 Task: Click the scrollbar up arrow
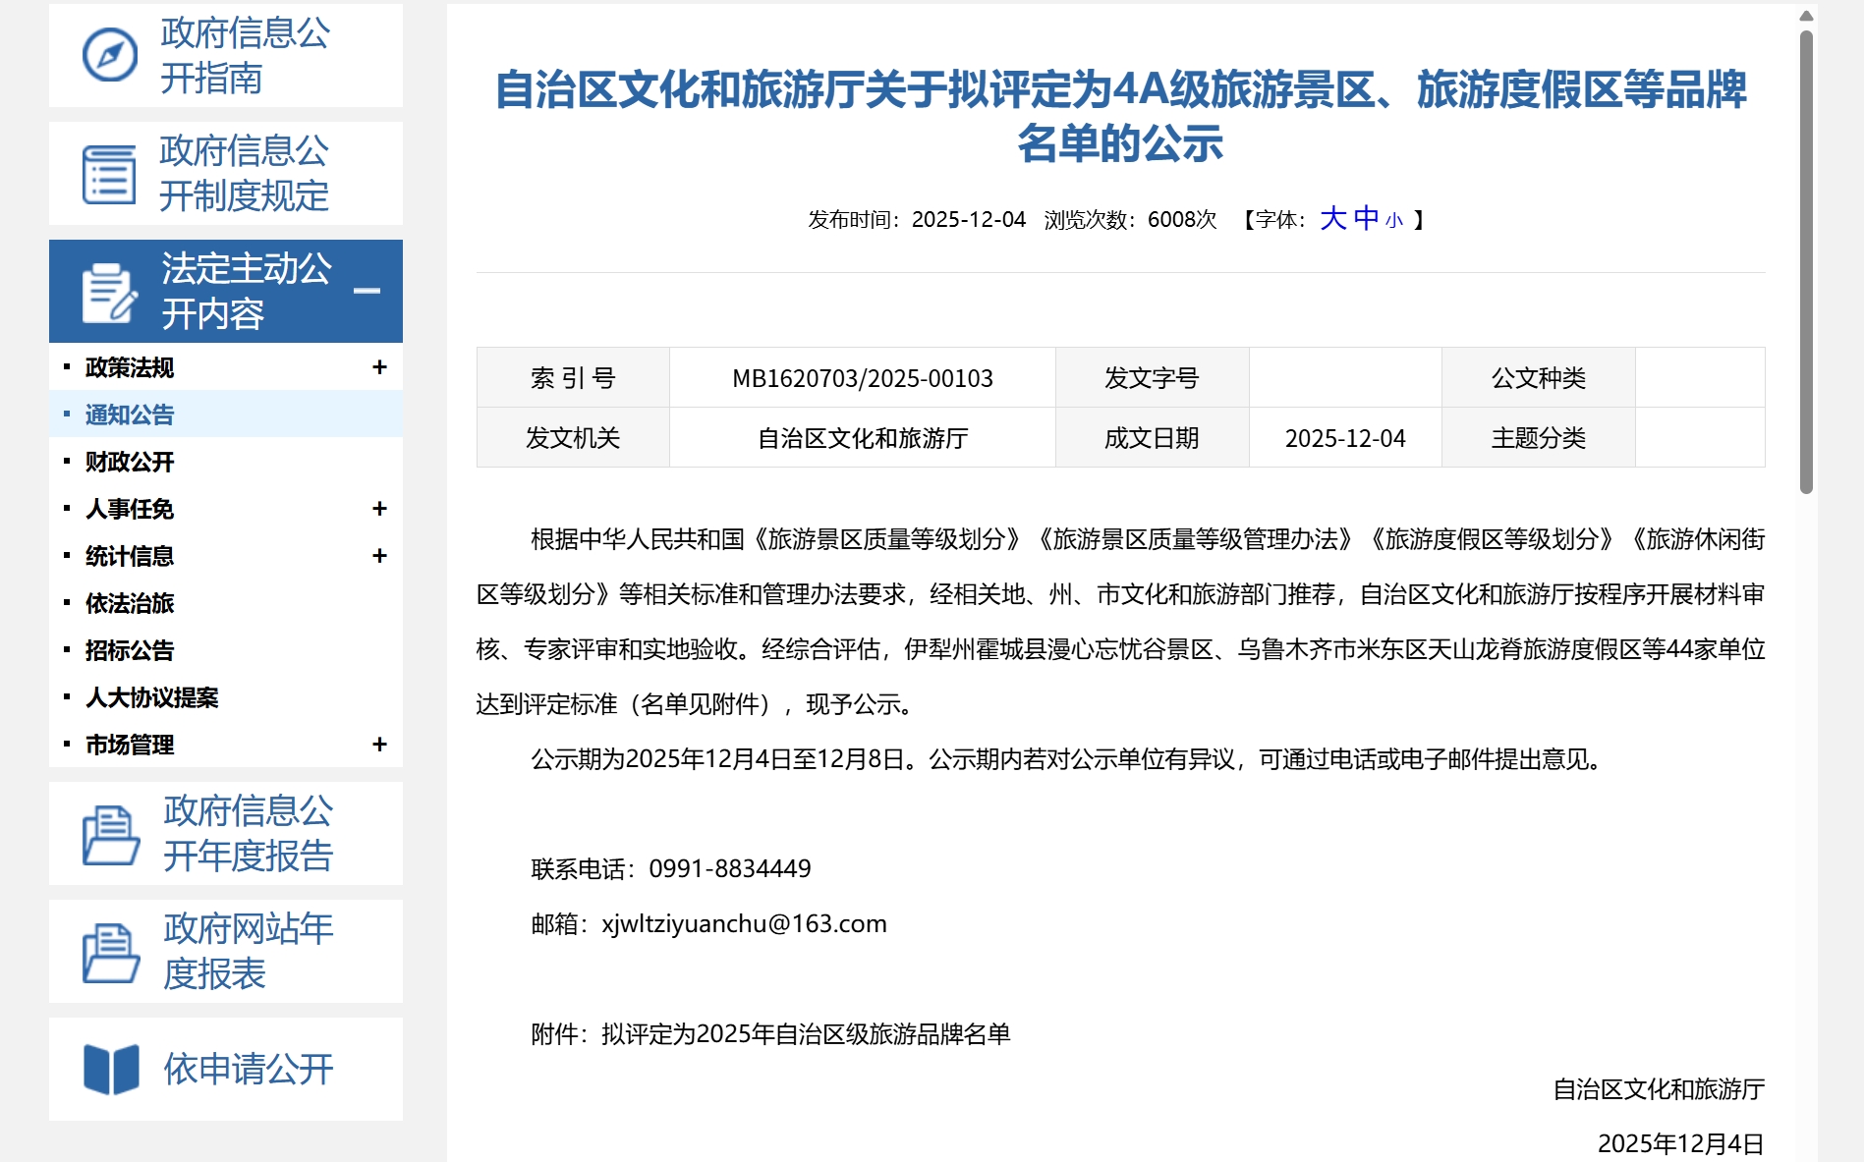[1806, 16]
